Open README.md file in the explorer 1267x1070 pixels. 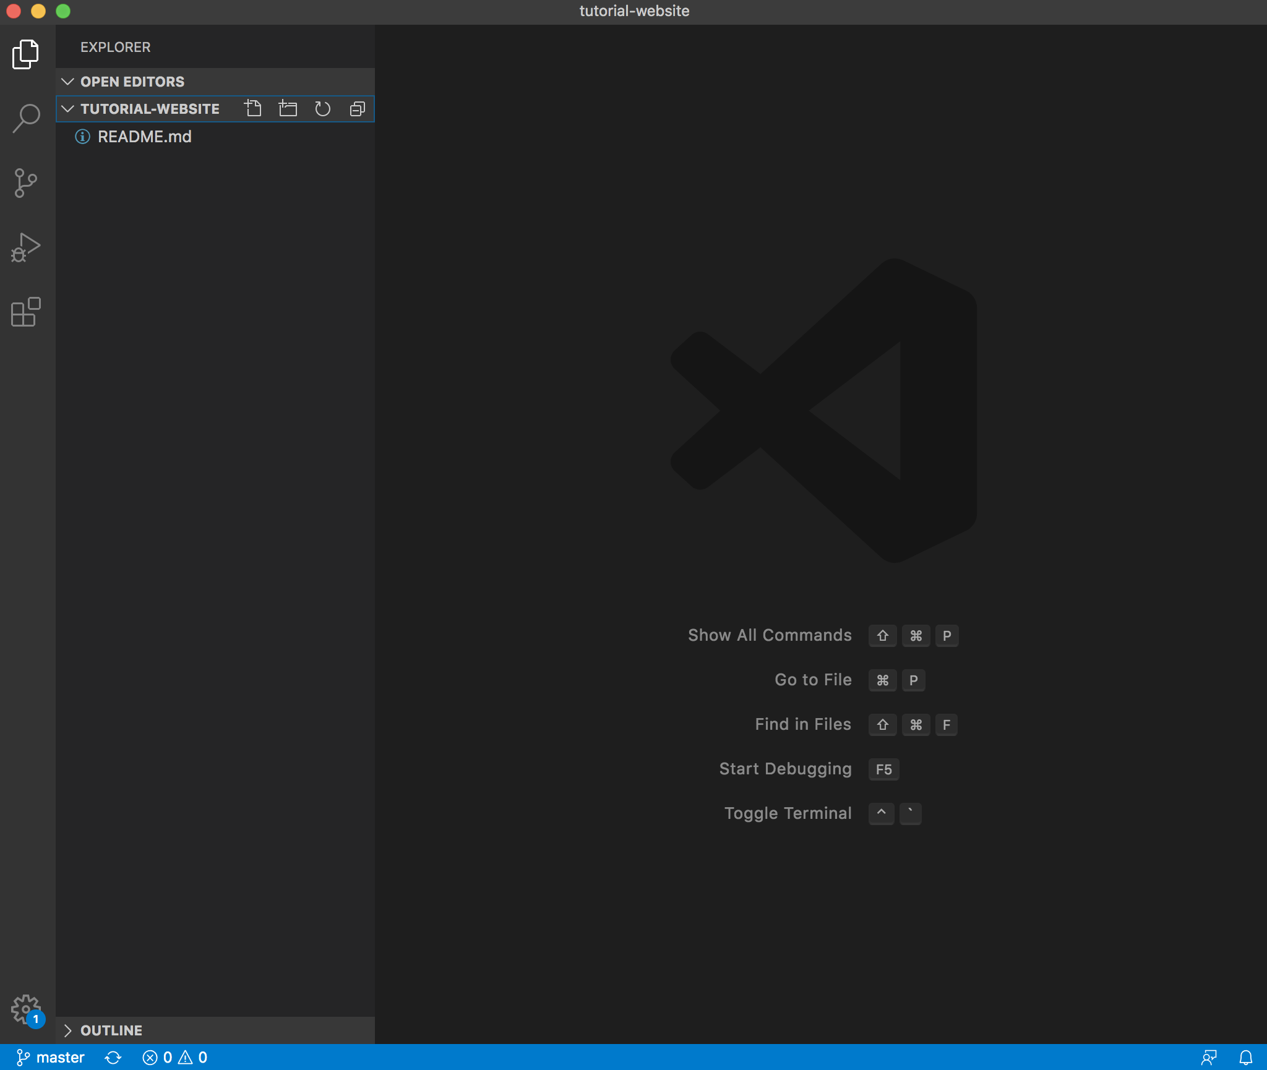click(215, 137)
